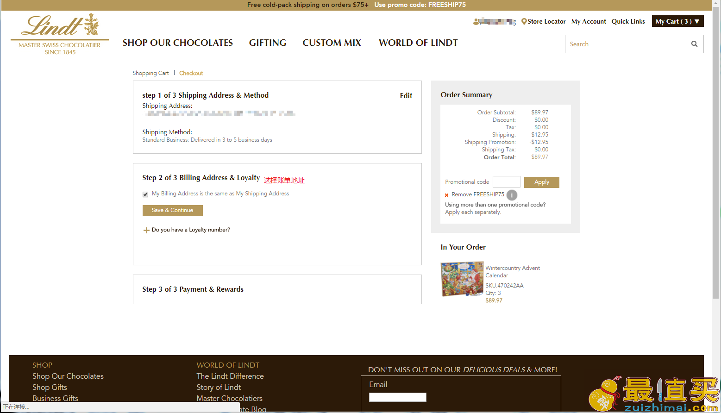
Task: Open Quick Links
Action: point(628,21)
